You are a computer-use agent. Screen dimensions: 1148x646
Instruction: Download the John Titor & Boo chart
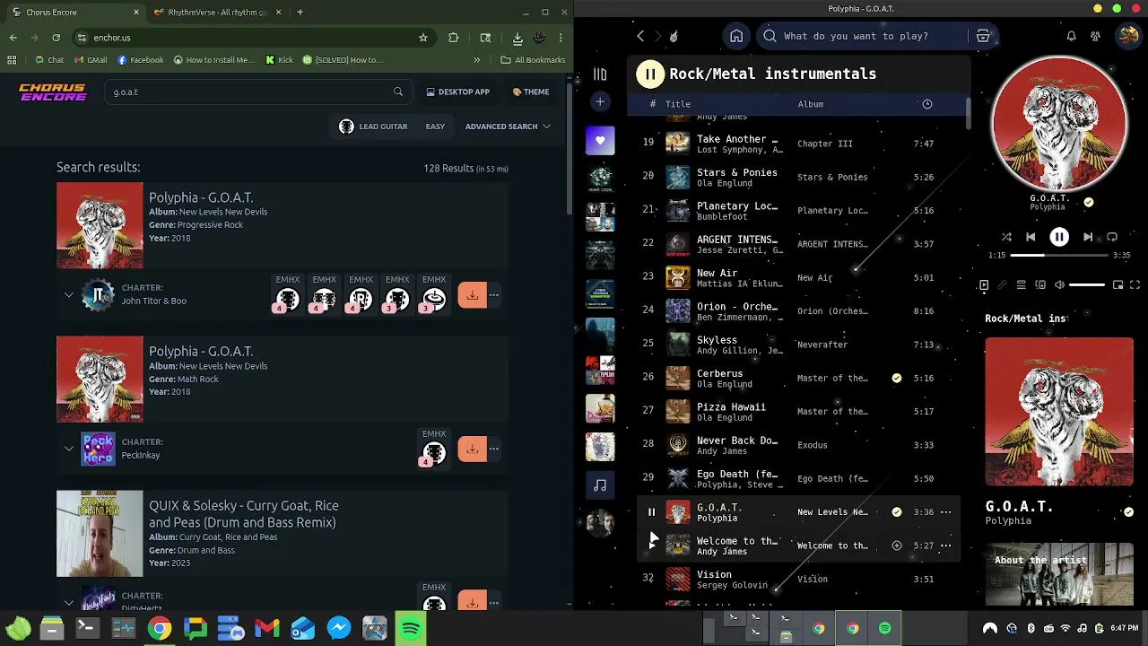click(472, 295)
